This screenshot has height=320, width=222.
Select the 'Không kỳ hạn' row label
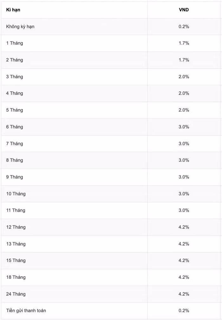(20, 27)
